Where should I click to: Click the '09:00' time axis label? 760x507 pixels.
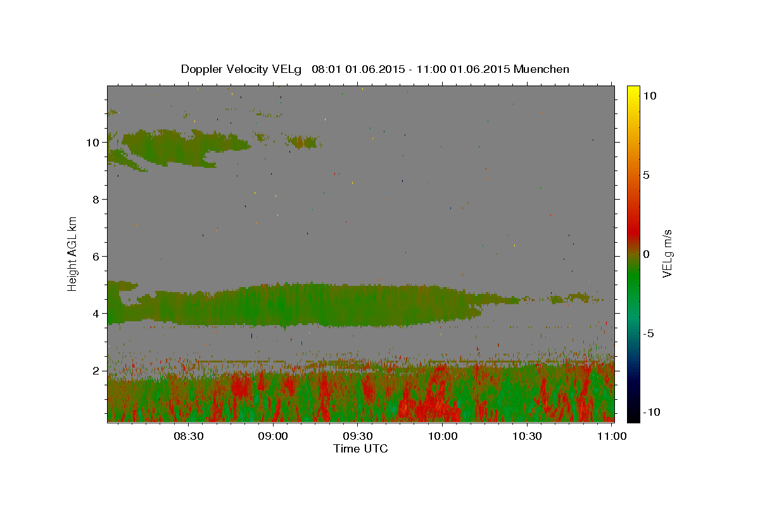(x=273, y=436)
